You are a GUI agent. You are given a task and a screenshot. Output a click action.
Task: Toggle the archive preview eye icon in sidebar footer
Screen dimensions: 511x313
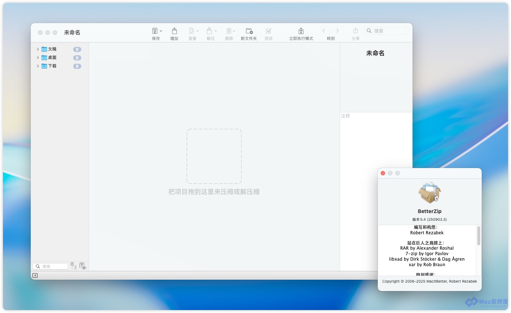coord(83,266)
